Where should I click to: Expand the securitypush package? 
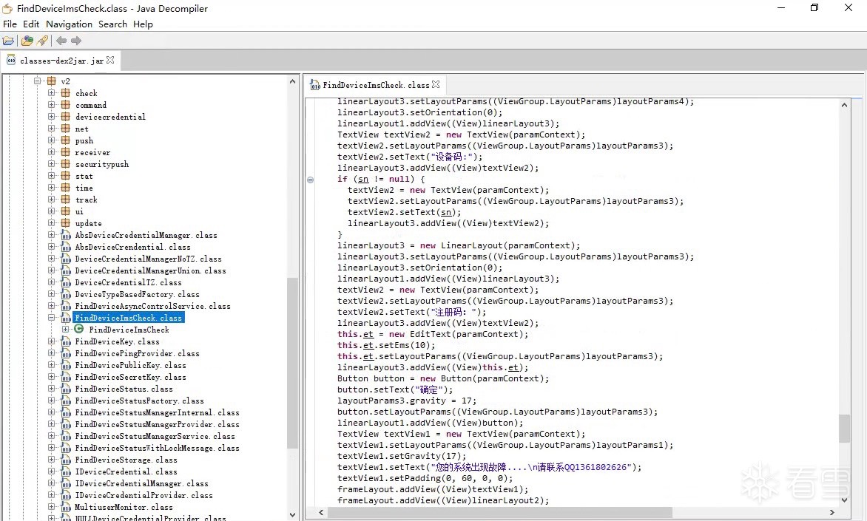click(52, 163)
